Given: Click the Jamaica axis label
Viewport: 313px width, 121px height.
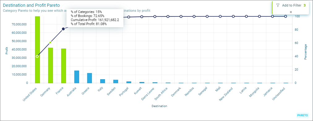Looking at the screenshot, I should [x=268, y=92].
